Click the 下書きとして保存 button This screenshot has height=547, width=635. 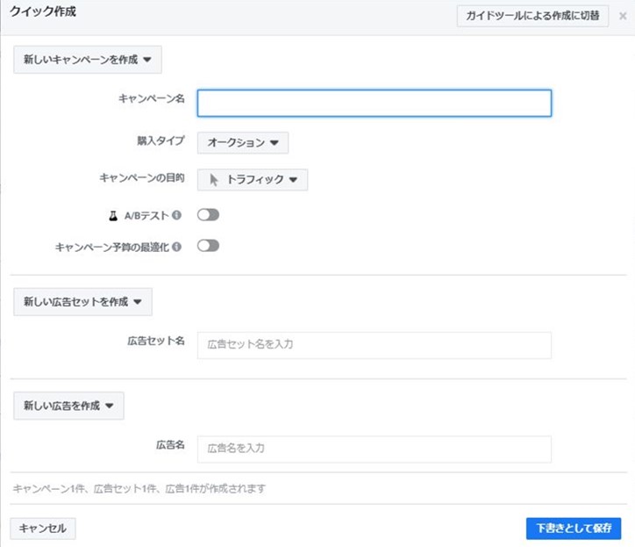(574, 529)
